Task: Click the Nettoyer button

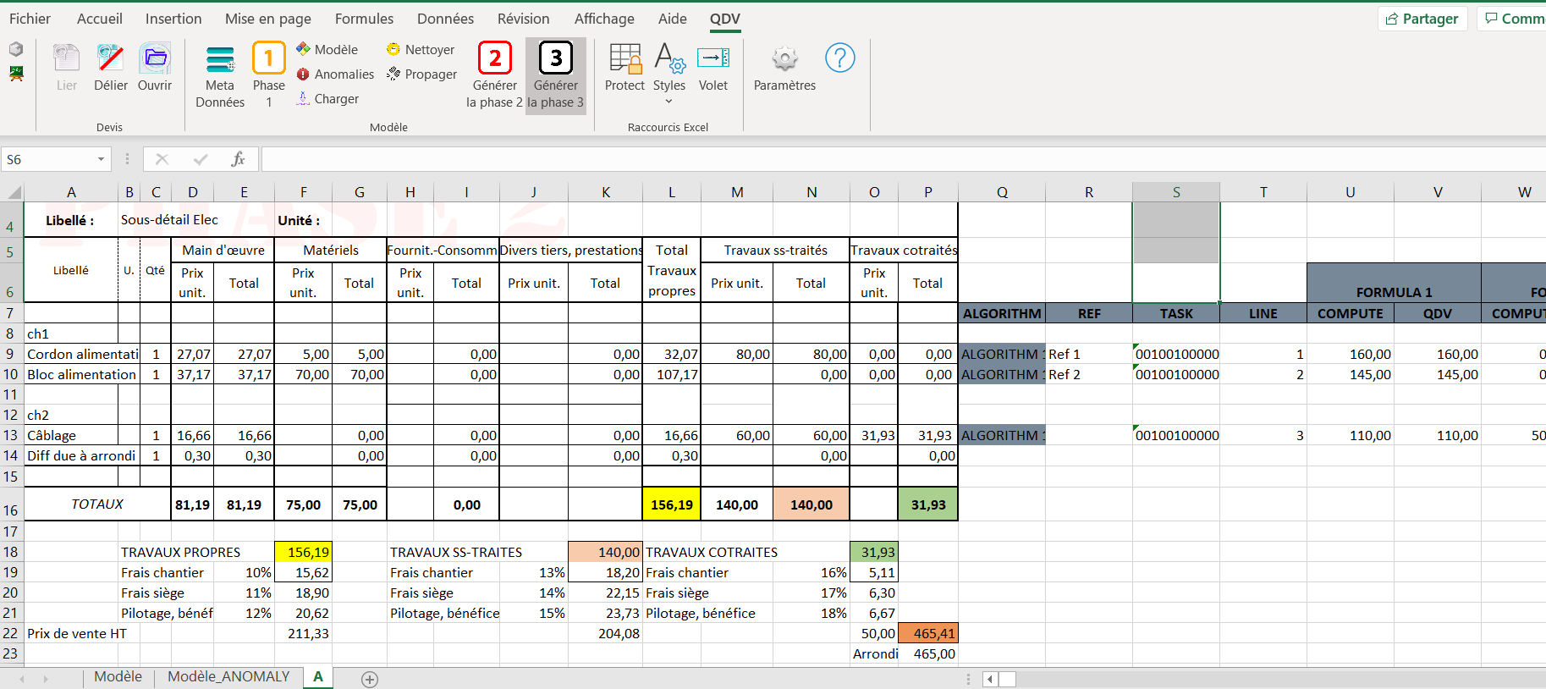Action: pos(421,50)
